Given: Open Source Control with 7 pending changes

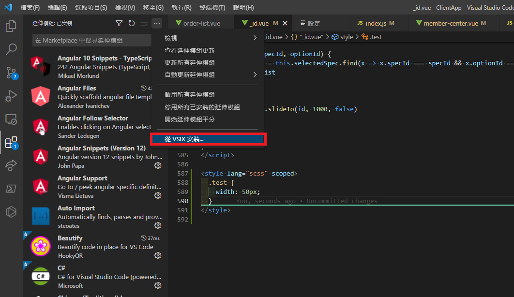Looking at the screenshot, I should (11, 73).
